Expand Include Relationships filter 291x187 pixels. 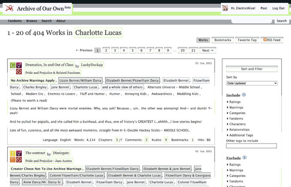point(238,130)
